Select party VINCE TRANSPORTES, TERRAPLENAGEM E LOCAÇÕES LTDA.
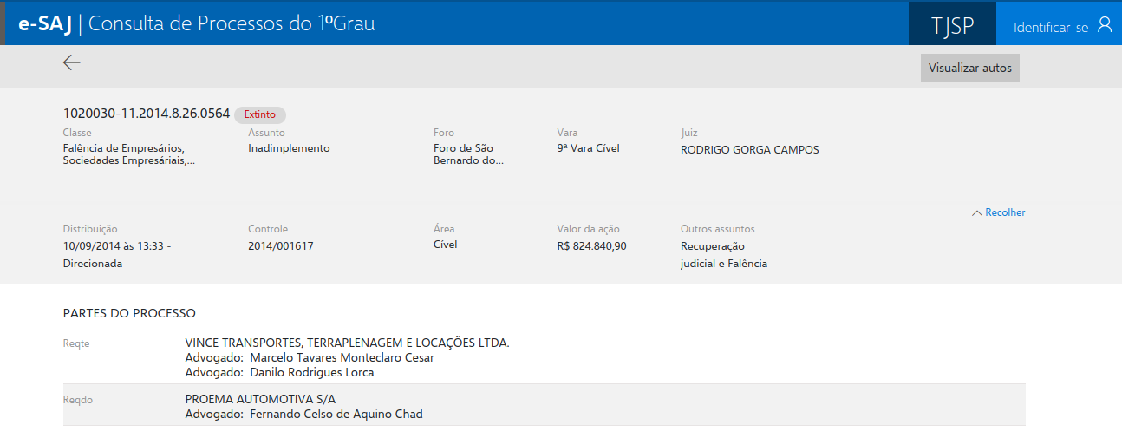Screen dimensions: 1122x438 coord(347,343)
